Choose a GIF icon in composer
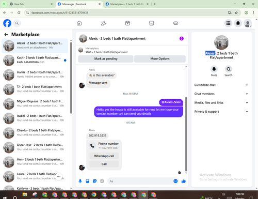This screenshot has width=258, height=199. point(102,181)
